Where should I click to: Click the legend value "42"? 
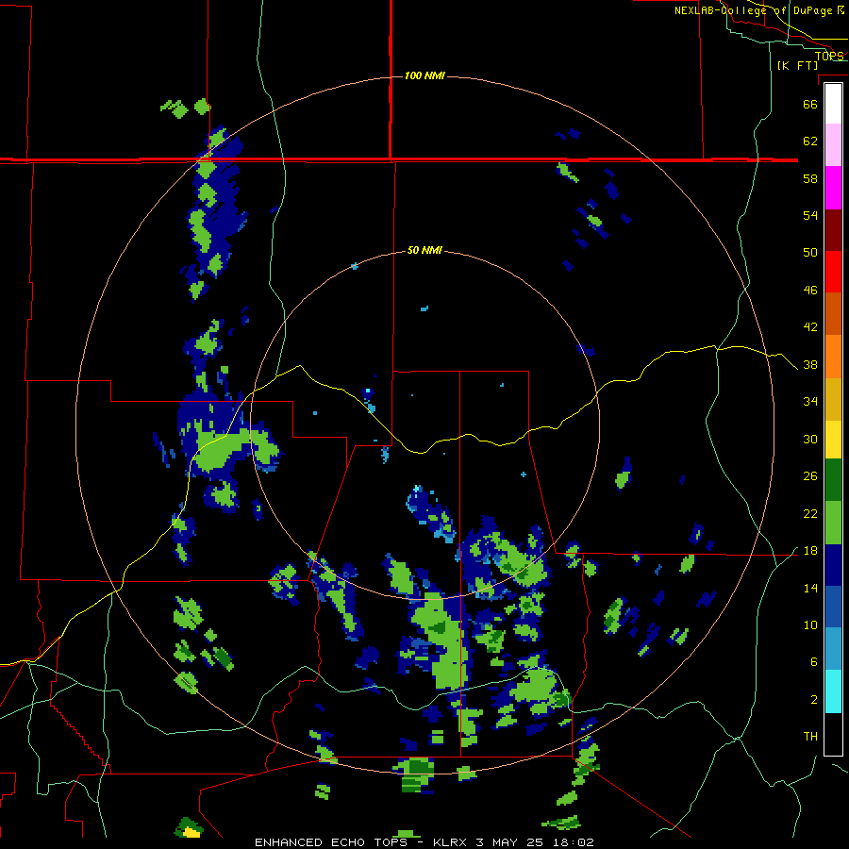click(x=810, y=327)
